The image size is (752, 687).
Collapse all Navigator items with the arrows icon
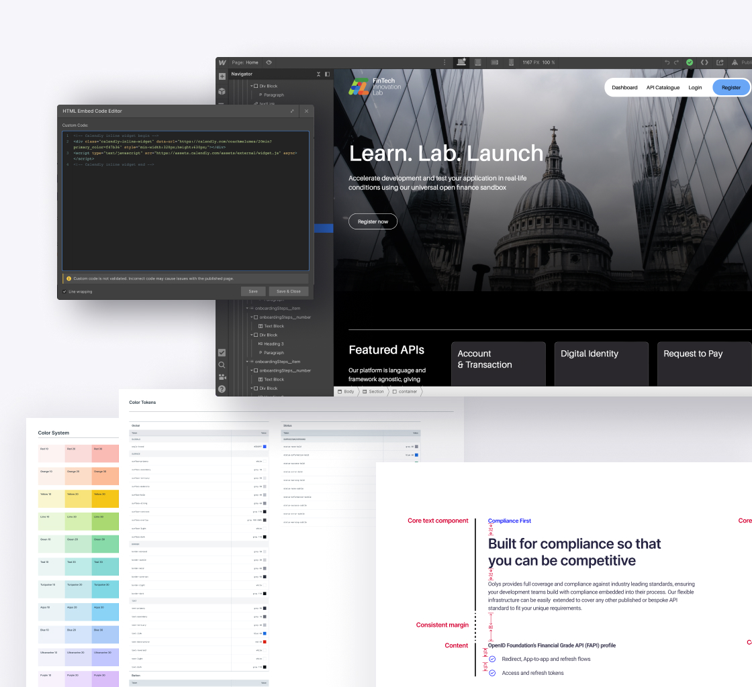tap(318, 74)
